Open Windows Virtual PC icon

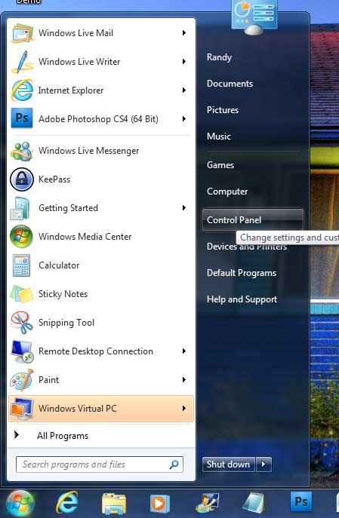tap(22, 409)
